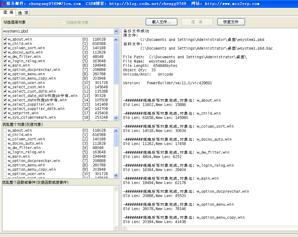Toggle the 勾选所有对象 checkbox
Viewport: 298px width, 237px height.
tap(64, 22)
